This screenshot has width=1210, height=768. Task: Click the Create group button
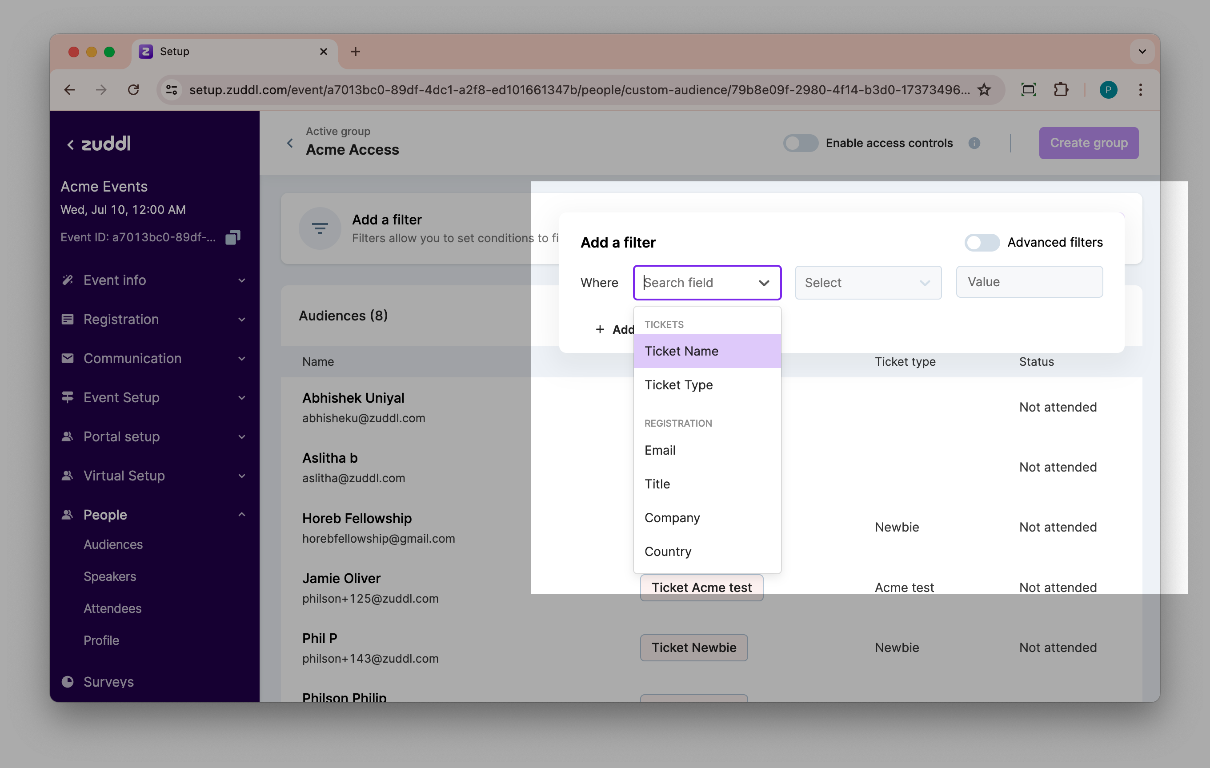pos(1088,143)
